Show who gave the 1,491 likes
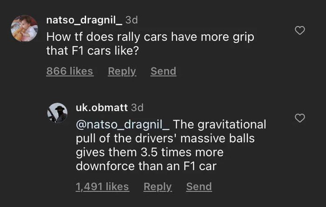Screen dimensions: 326x207 tap(102, 187)
